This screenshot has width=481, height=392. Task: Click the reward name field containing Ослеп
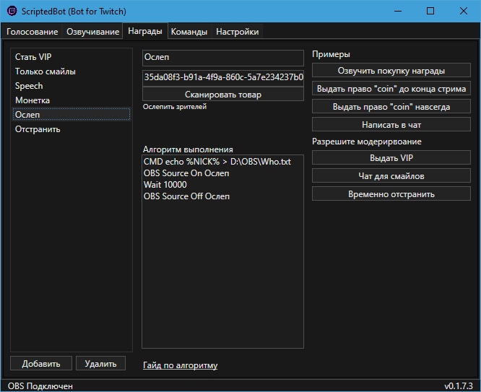point(223,58)
